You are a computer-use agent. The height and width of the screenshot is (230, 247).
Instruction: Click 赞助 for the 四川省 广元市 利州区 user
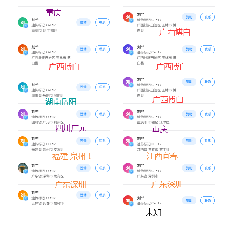[83, 114]
